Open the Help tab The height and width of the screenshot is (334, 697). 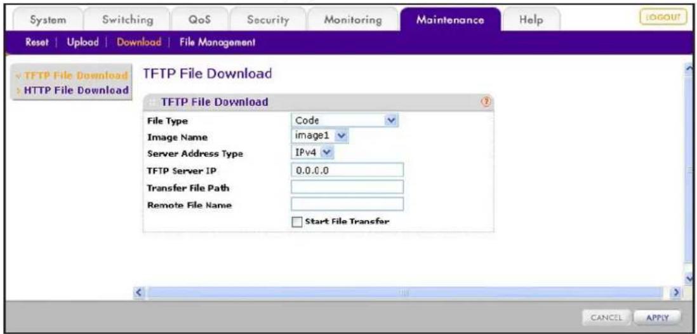pos(531,20)
